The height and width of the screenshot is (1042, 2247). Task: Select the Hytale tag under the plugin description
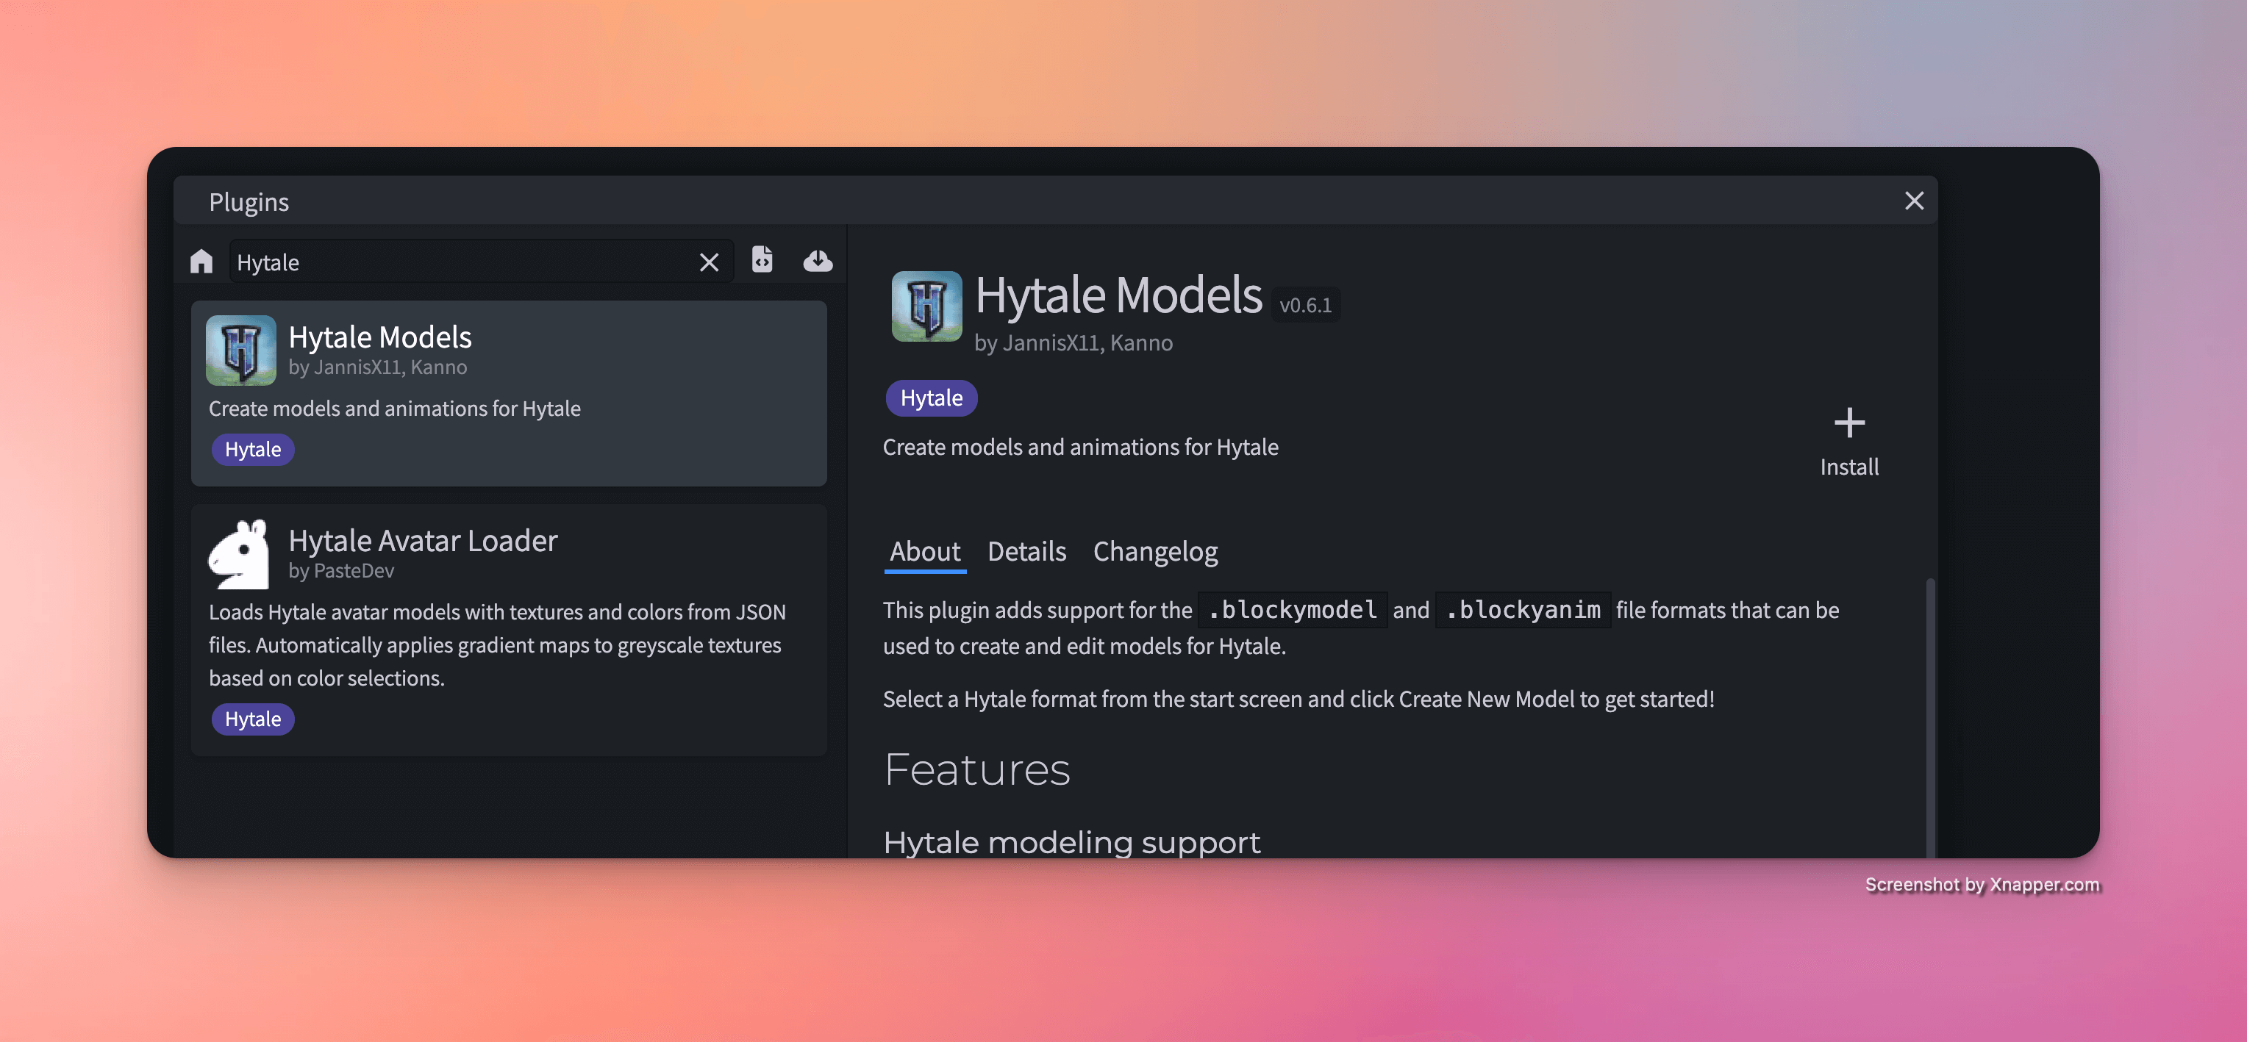(x=931, y=398)
